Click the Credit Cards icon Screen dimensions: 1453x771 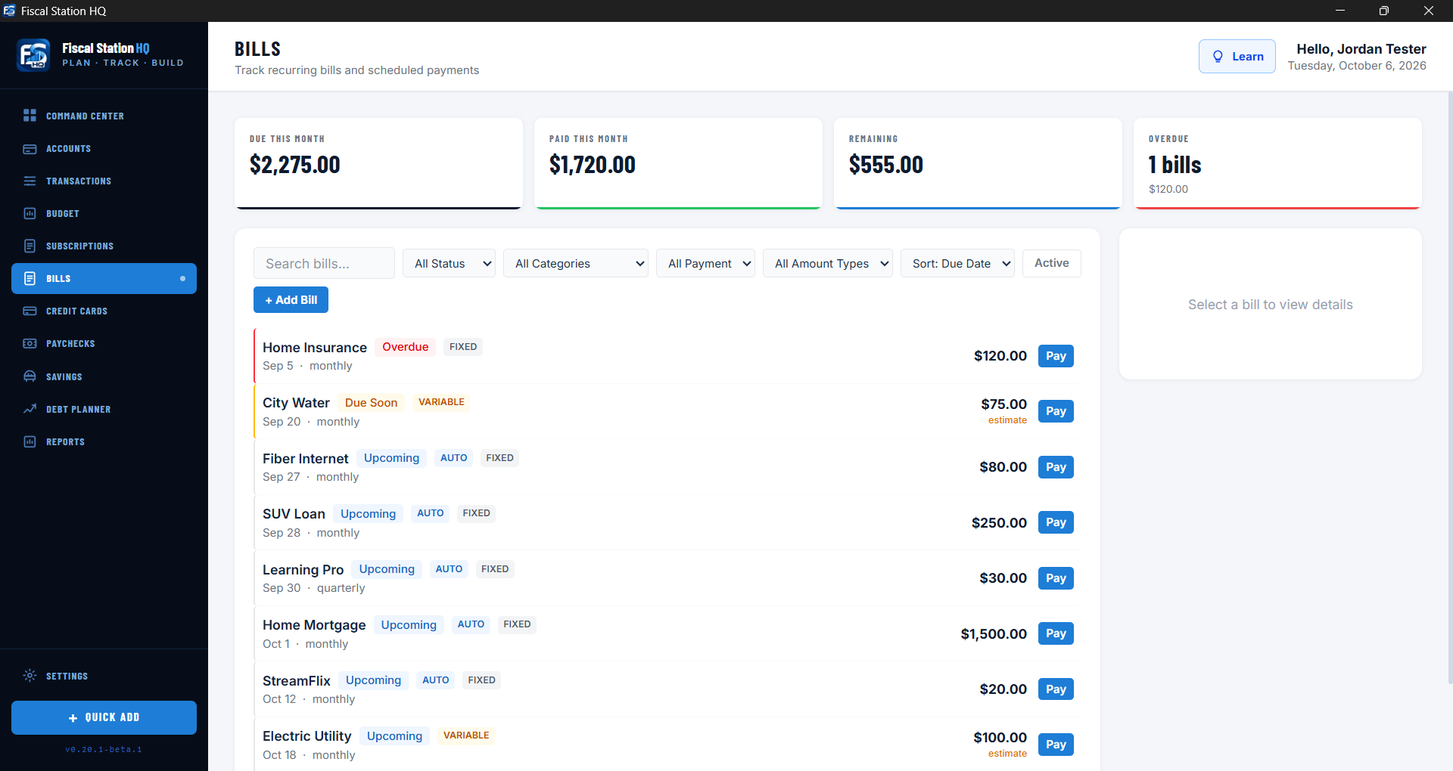[x=30, y=311]
